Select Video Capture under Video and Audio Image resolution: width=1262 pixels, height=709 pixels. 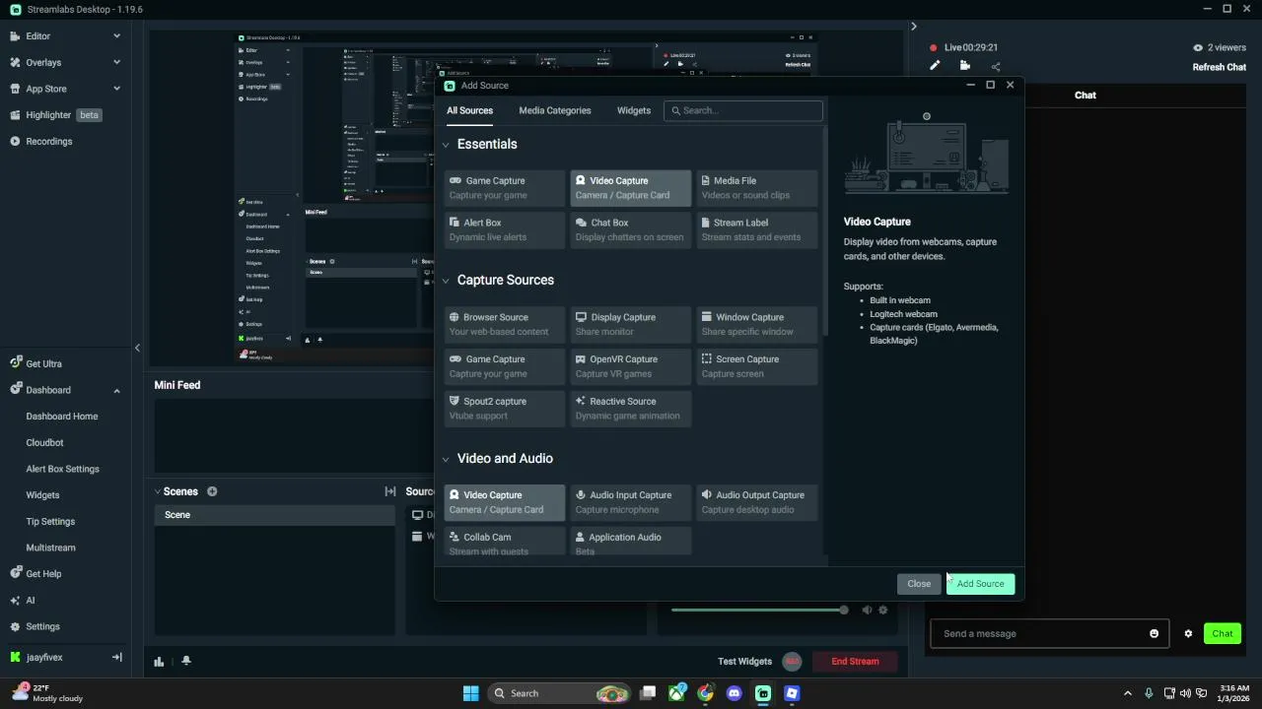(505, 502)
